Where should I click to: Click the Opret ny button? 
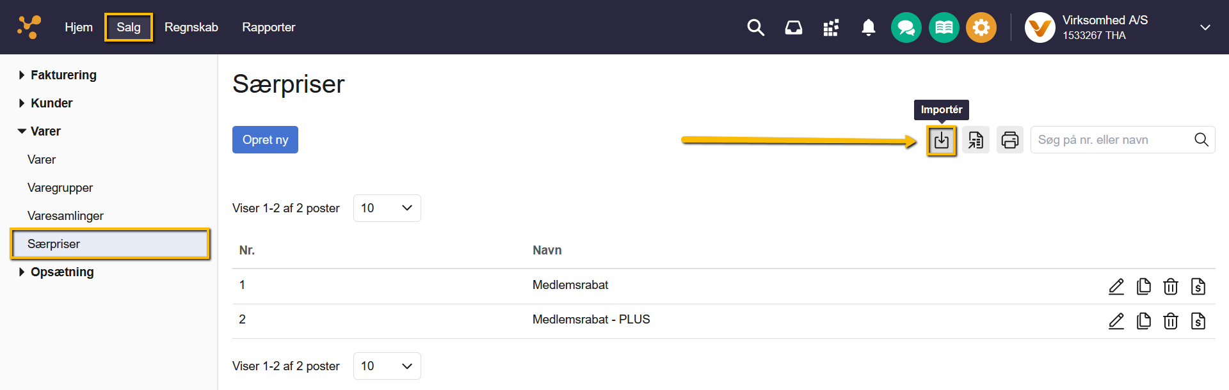point(265,140)
